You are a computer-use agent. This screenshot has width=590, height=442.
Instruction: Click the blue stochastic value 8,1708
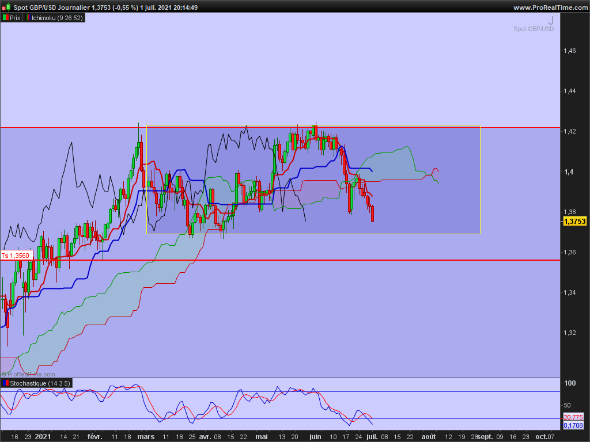pos(573,426)
